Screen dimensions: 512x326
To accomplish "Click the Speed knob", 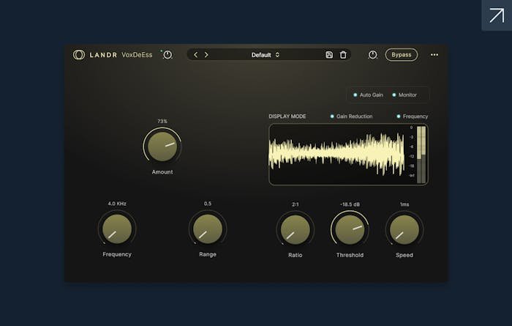I will click(x=404, y=229).
